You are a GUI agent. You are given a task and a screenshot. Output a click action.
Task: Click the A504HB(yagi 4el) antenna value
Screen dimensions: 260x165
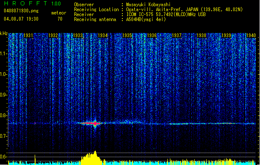point(146,19)
